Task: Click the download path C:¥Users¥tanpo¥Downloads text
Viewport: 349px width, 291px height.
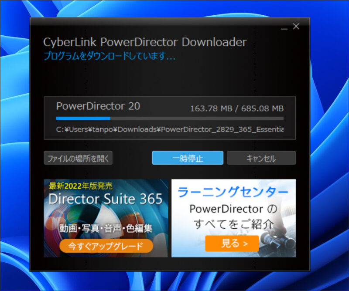Action: tap(170, 129)
